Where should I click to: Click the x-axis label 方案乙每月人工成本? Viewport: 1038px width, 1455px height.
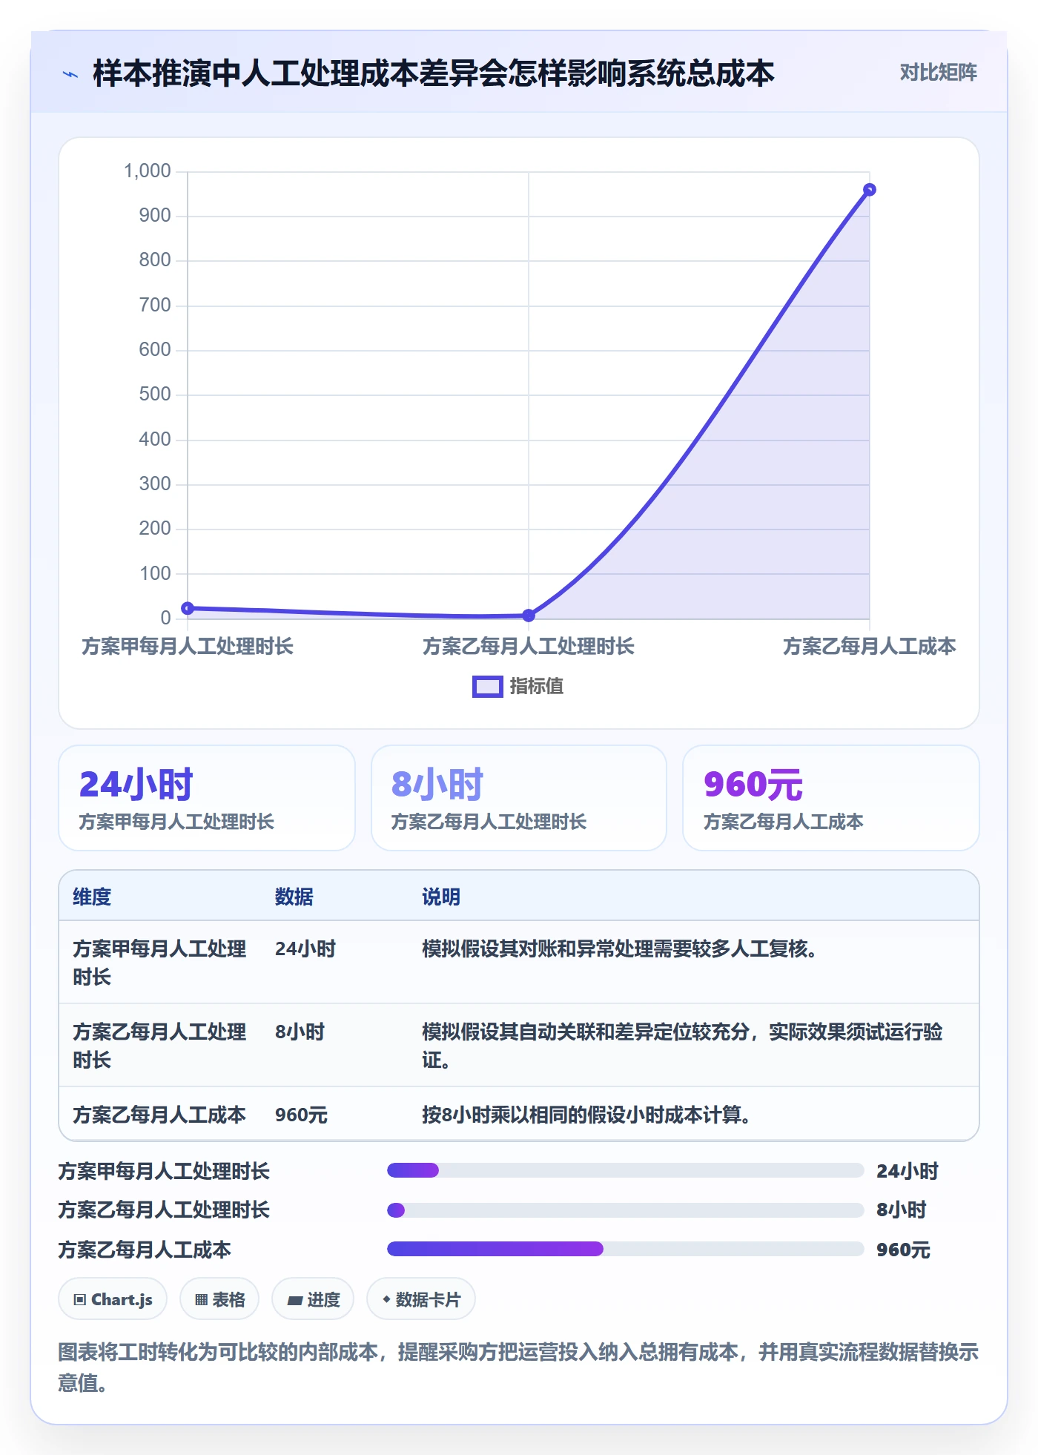pyautogui.click(x=870, y=647)
